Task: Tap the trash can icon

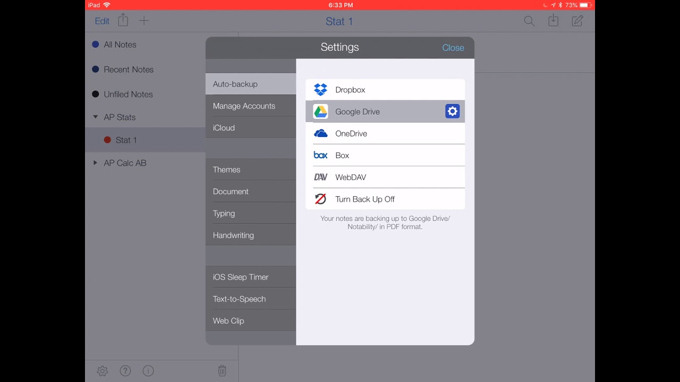Action: click(x=222, y=371)
